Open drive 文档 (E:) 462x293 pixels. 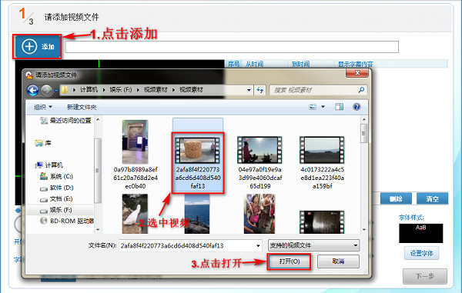point(56,199)
